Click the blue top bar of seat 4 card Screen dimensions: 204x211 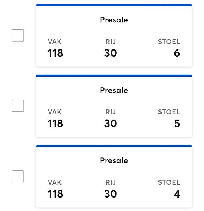[114, 146]
